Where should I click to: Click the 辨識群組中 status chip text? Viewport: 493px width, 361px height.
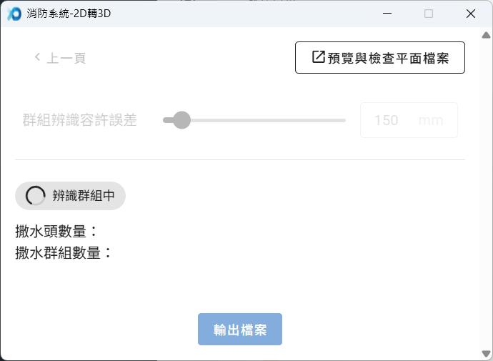coord(84,196)
